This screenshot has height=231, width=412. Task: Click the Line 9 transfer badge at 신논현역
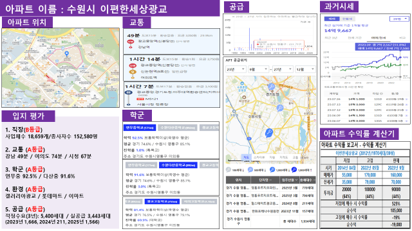tap(133, 72)
